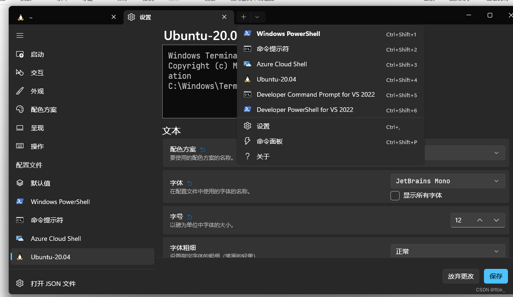The image size is (513, 297).
Task: Click lightning icon next to 命令面板
Action: tap(248, 141)
